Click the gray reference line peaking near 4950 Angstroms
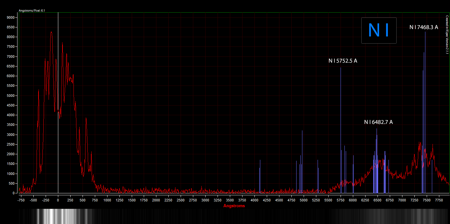450x224 pixels. pos(302,161)
